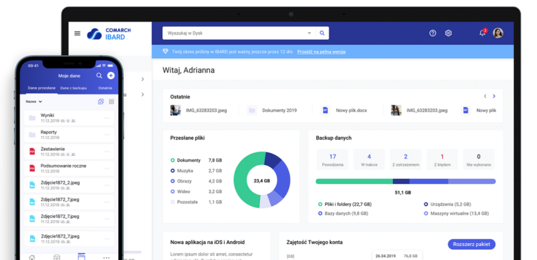This screenshot has height=260, width=537.
Task: Open the hamburger menu beside IBARD logo
Action: pyautogui.click(x=78, y=34)
